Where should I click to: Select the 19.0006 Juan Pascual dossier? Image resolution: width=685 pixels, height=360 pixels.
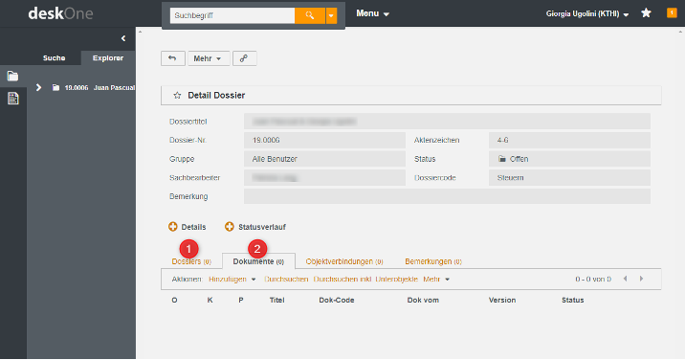coord(99,87)
